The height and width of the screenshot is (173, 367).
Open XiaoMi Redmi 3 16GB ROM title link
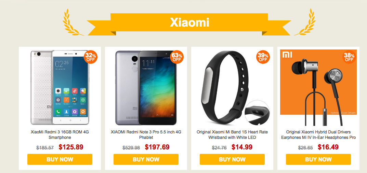(60, 135)
